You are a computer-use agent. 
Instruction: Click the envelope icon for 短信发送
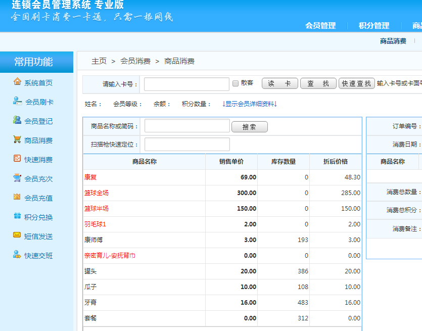17,235
